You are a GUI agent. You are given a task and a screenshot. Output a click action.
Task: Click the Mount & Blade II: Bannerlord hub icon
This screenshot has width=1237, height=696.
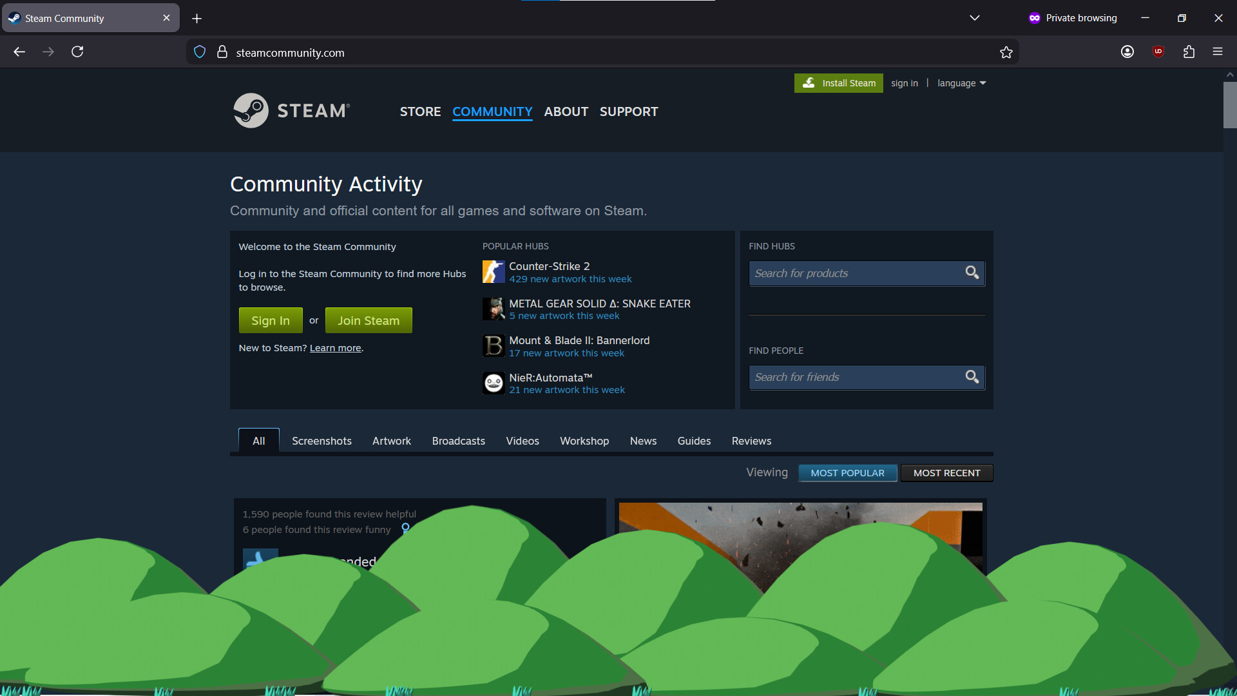pos(494,346)
